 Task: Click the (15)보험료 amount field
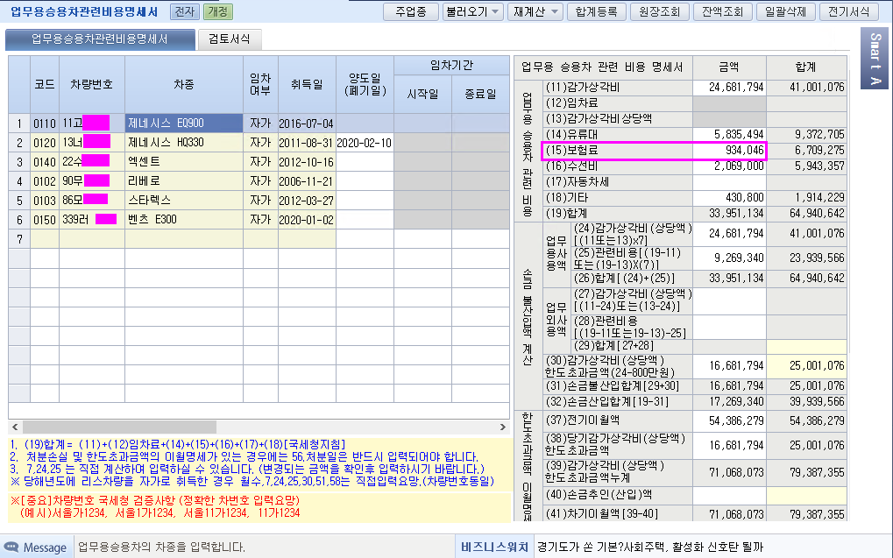pos(729,151)
